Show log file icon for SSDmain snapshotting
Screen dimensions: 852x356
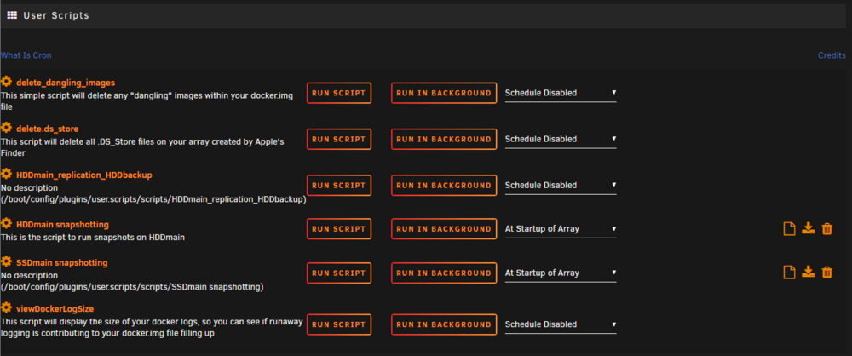tap(789, 273)
